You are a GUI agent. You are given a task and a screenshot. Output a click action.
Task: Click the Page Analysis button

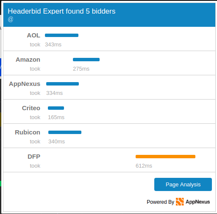click(183, 184)
